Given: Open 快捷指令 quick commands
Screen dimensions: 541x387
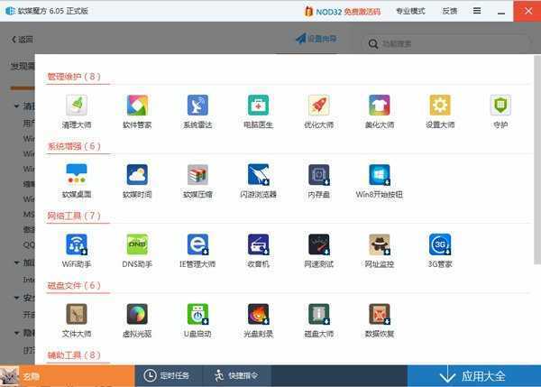Looking at the screenshot, I should 236,375.
